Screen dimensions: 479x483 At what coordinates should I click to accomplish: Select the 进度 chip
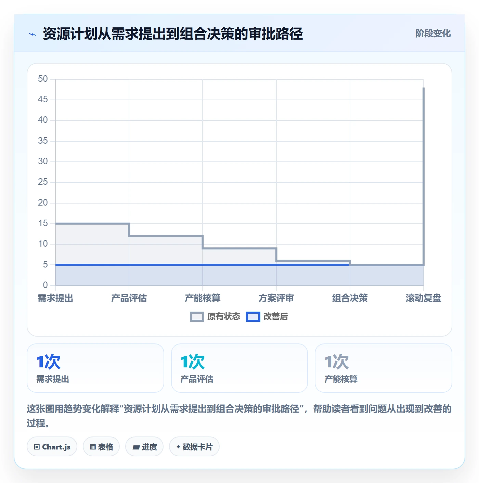tap(144, 446)
